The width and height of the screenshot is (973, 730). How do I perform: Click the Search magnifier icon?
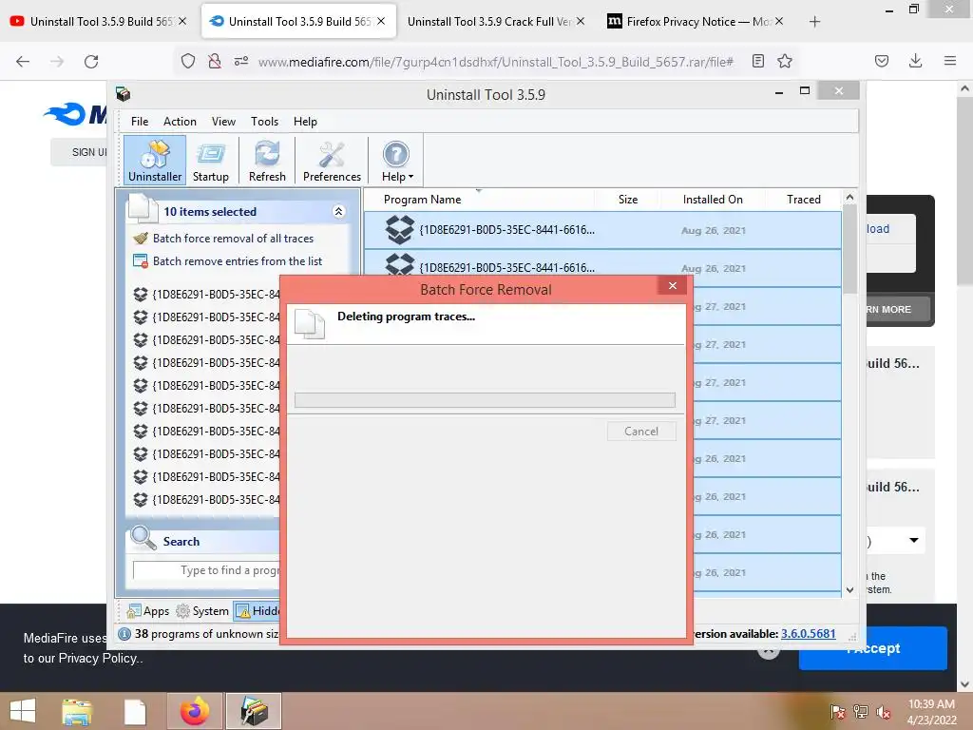click(x=143, y=538)
